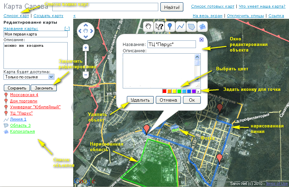Screen dimensions: 289x187
Task: Click the Удалить button
Action: point(140,100)
